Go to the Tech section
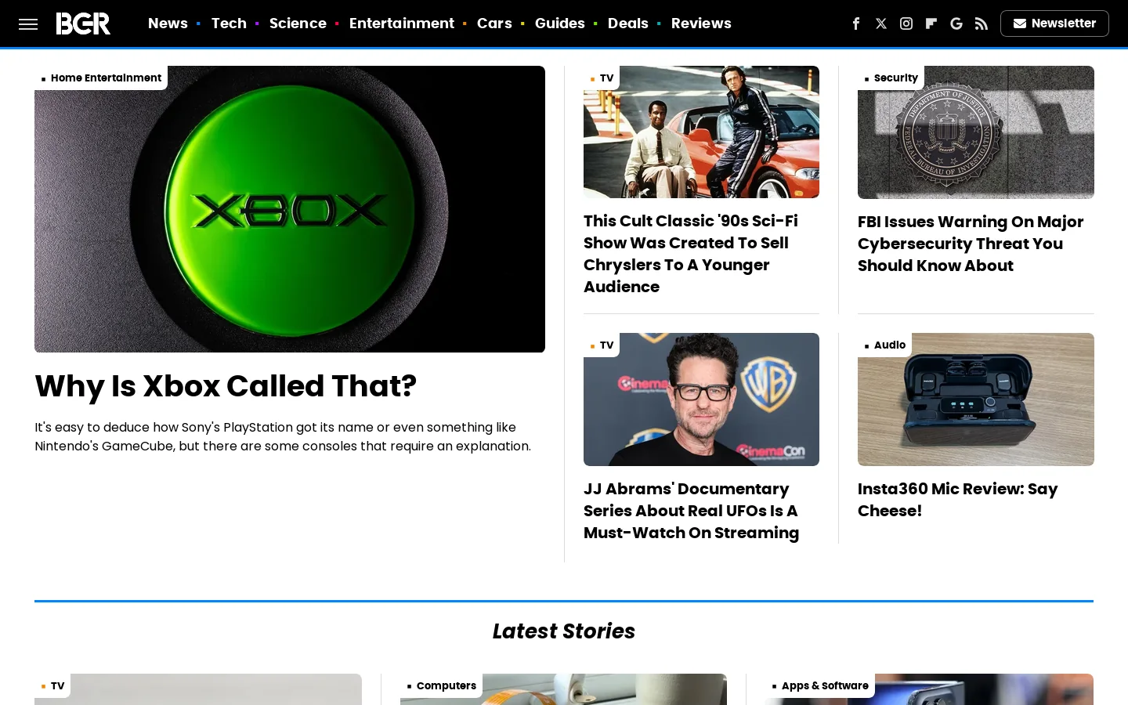The image size is (1128, 705). coord(229,23)
